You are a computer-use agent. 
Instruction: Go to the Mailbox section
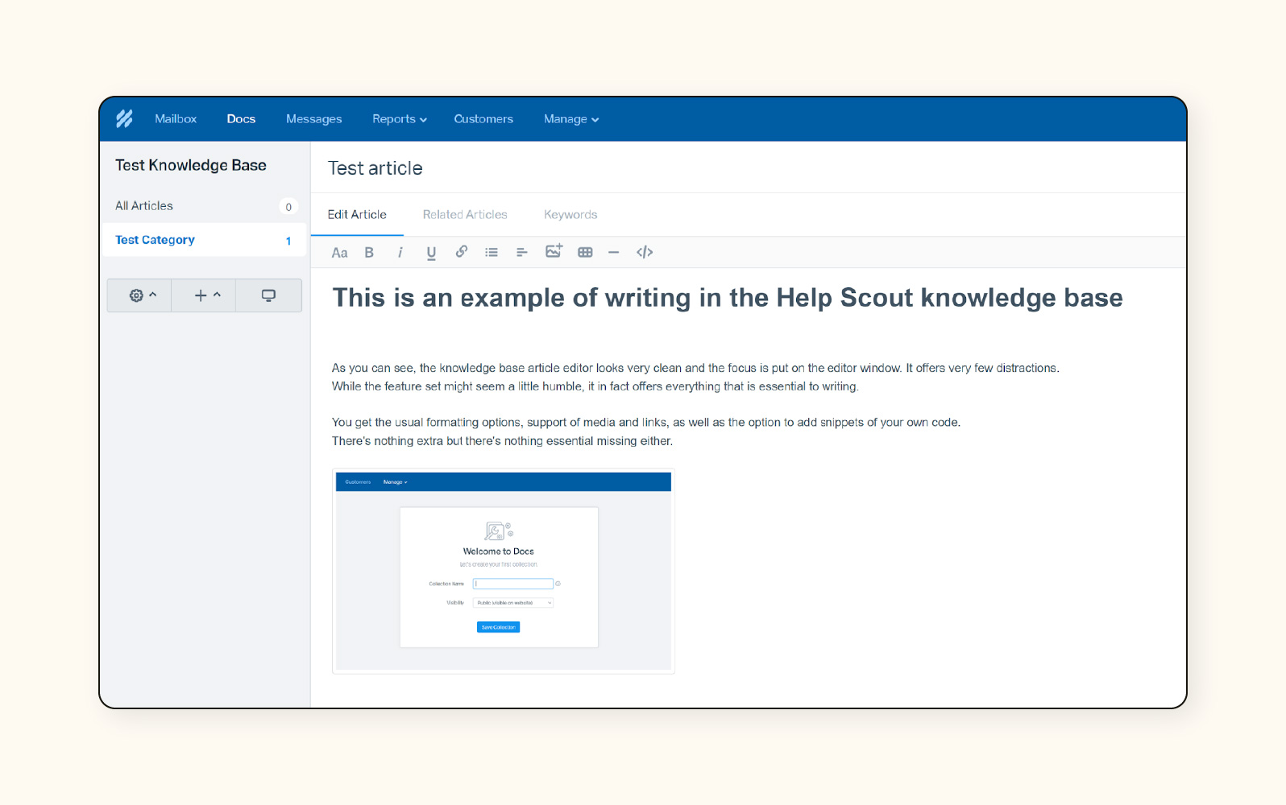click(x=176, y=119)
